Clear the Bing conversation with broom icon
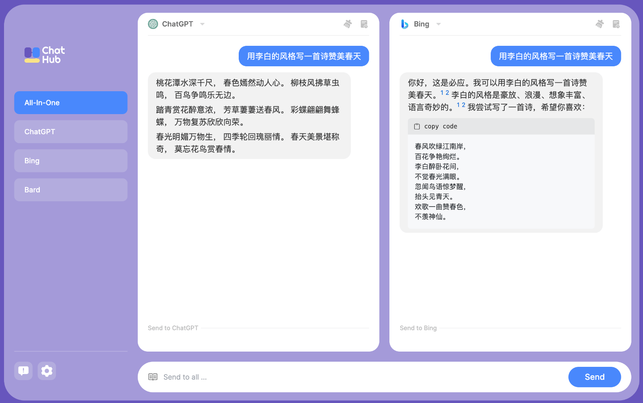Viewport: 643px width, 403px height. 600,24
